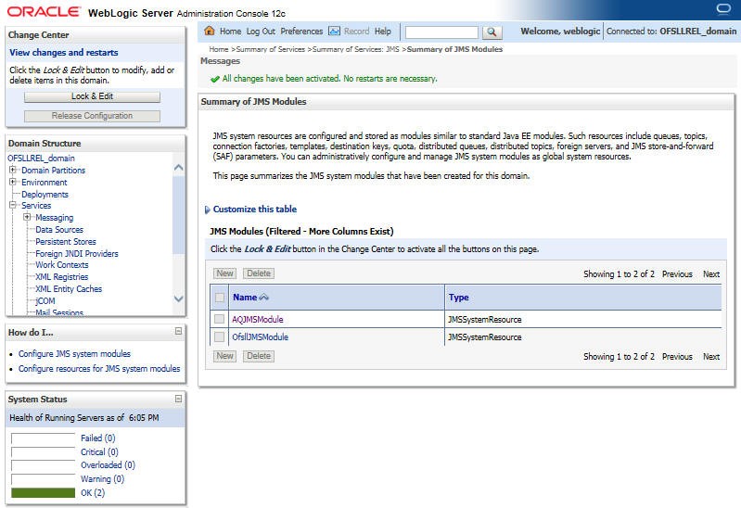Open the AQJMSModule link
Screen dimensions: 741x508
pyautogui.click(x=258, y=320)
